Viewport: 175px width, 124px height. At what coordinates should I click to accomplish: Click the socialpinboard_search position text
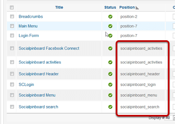pos(140,107)
